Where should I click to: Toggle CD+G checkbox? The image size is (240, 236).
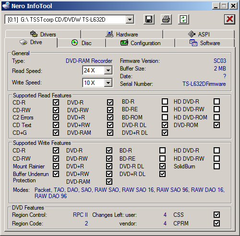click(x=56, y=133)
